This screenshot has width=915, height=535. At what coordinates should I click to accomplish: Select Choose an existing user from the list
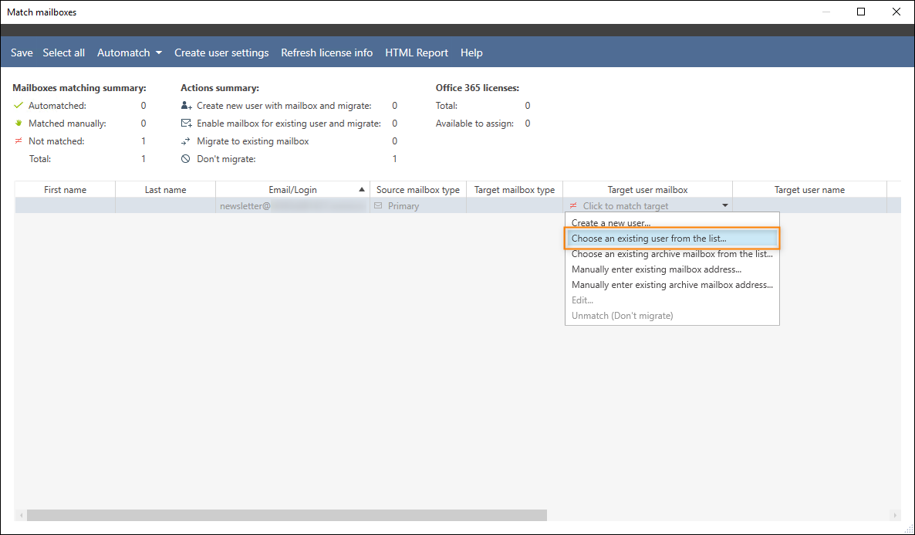(x=672, y=239)
